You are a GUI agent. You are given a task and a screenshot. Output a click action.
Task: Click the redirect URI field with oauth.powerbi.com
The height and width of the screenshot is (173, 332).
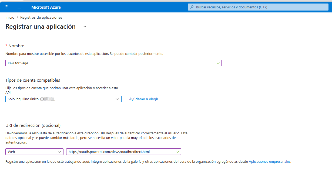[123, 152]
